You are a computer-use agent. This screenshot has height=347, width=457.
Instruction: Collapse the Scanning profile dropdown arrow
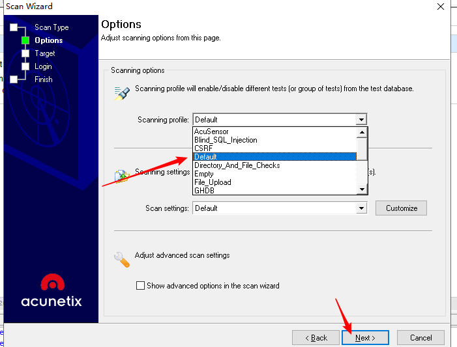pyautogui.click(x=361, y=120)
